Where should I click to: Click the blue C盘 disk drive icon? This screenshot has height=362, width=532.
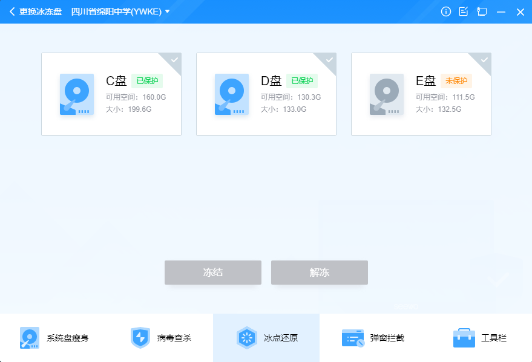coord(77,94)
